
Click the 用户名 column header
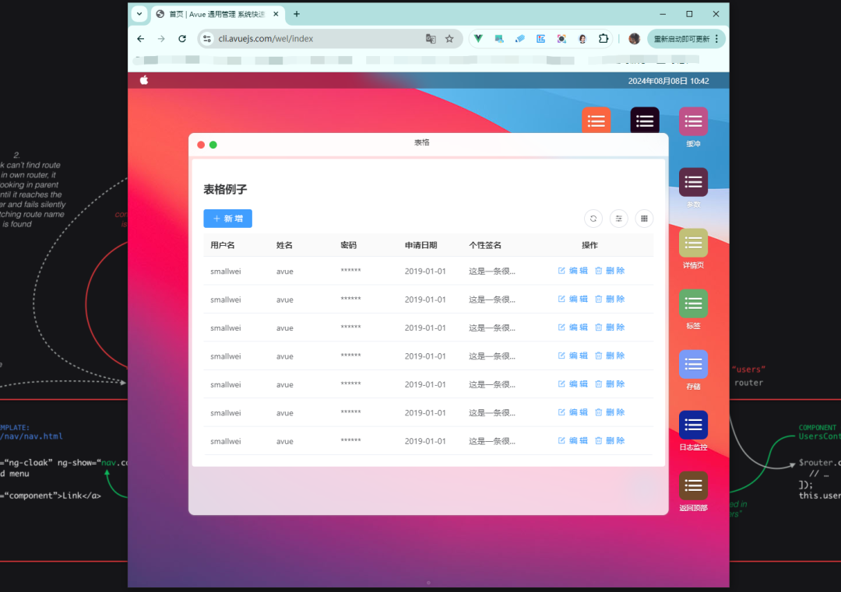[x=223, y=245]
